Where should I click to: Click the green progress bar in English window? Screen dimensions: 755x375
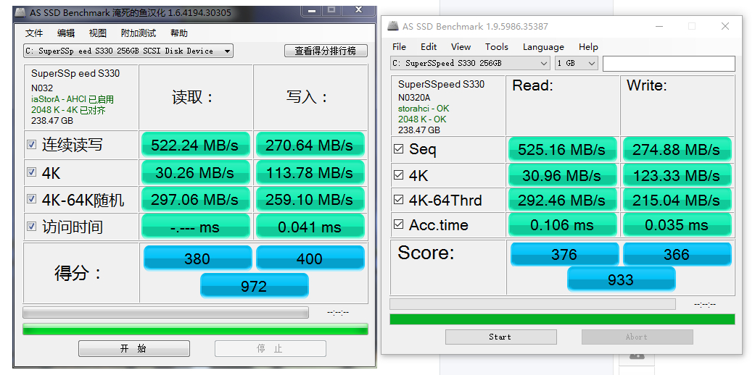coord(562,319)
